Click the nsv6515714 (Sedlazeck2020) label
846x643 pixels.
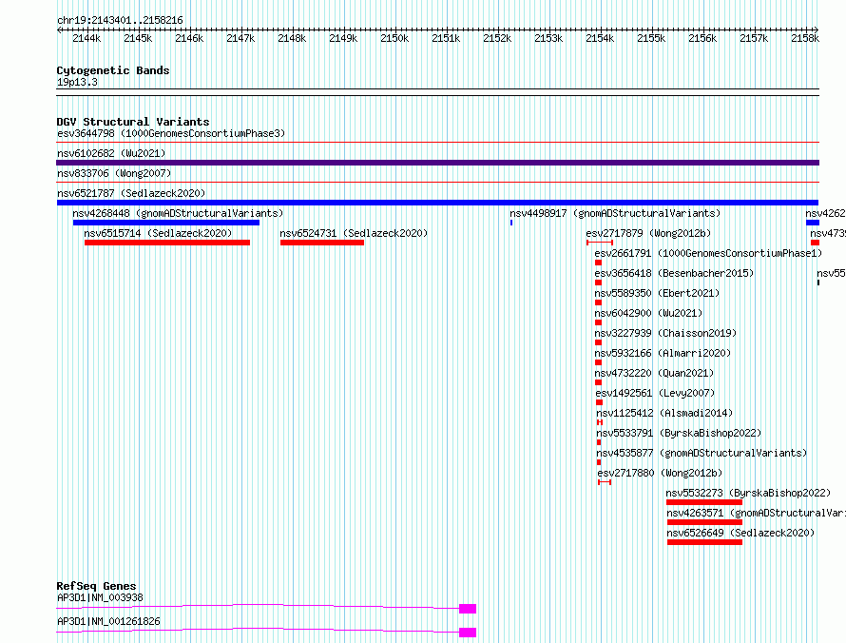158,233
